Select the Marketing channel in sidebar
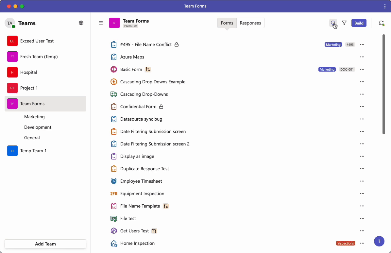391x253 pixels. click(34, 117)
